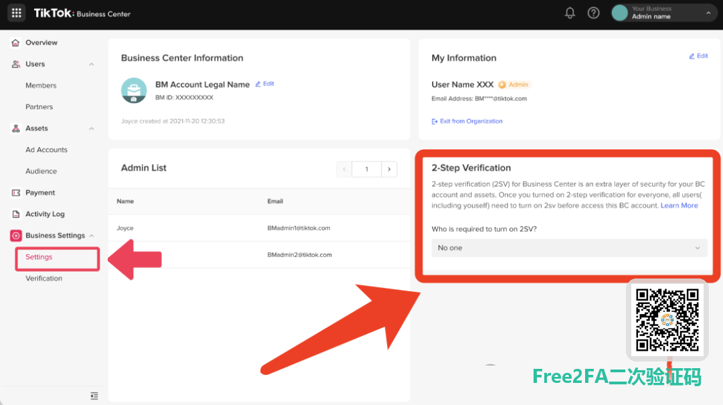
Task: Open the Payment page
Action: [40, 192]
